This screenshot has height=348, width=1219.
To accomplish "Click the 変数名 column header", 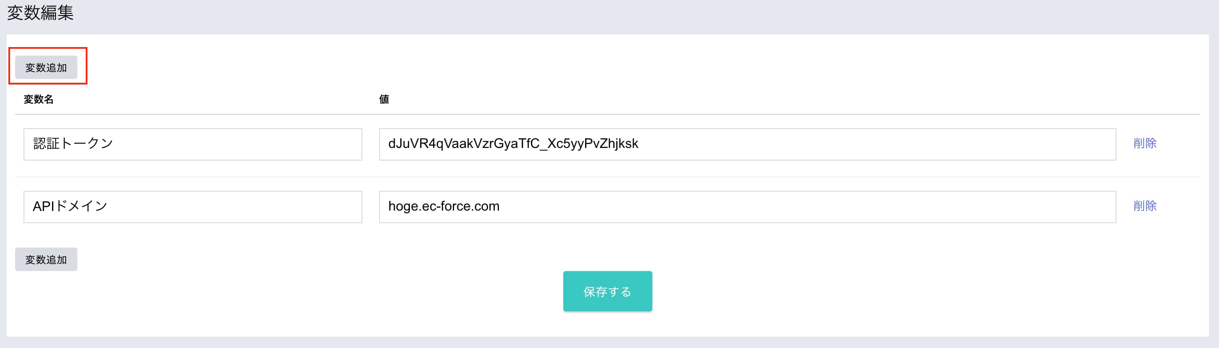I will coord(38,100).
